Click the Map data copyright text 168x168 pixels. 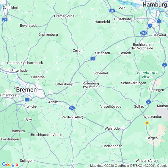(129, 166)
